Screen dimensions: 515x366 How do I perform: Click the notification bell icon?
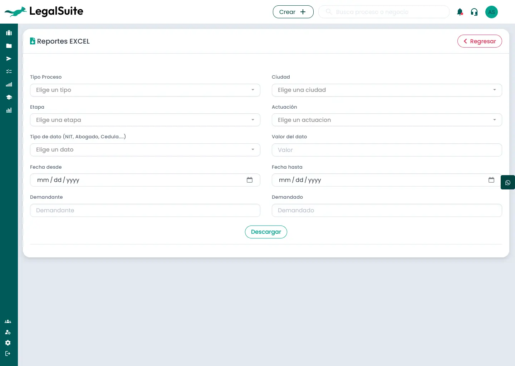click(460, 12)
